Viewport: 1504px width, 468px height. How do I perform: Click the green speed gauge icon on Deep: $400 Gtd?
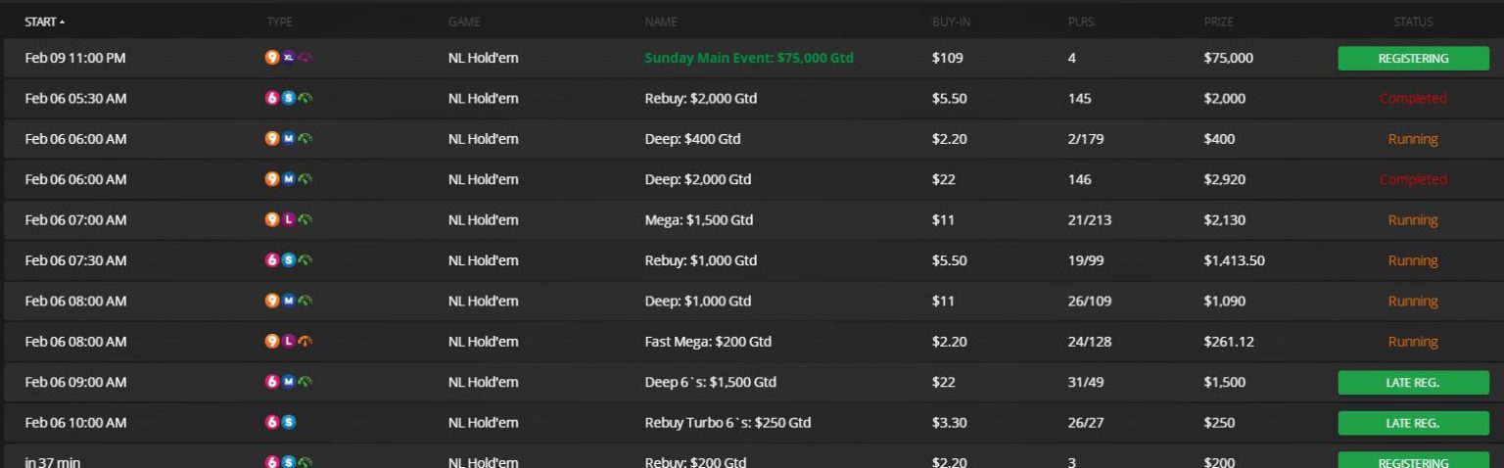tap(305, 139)
